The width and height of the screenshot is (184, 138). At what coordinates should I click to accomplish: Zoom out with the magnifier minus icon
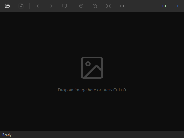click(95, 6)
